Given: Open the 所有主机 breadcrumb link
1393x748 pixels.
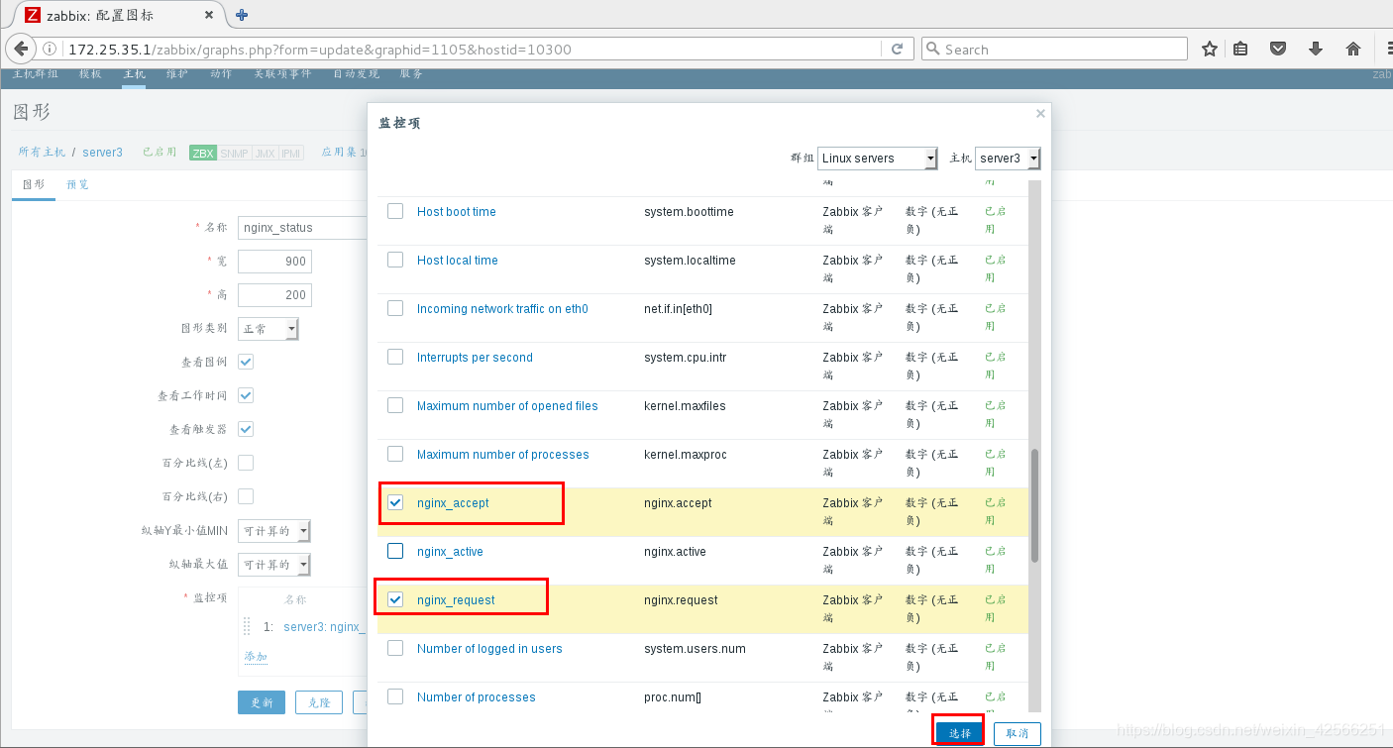Looking at the screenshot, I should click(x=42, y=153).
